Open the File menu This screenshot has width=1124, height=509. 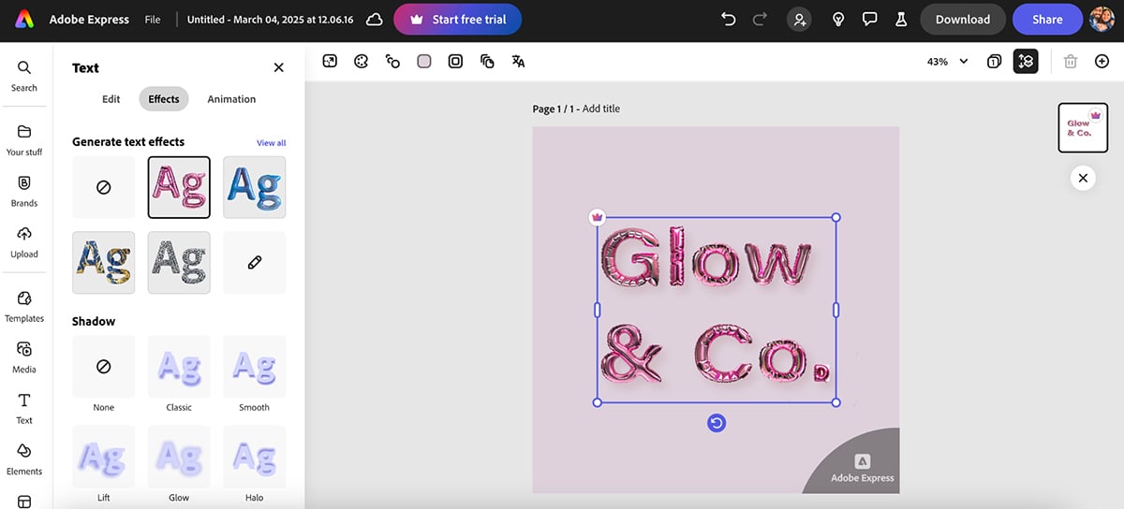click(153, 19)
